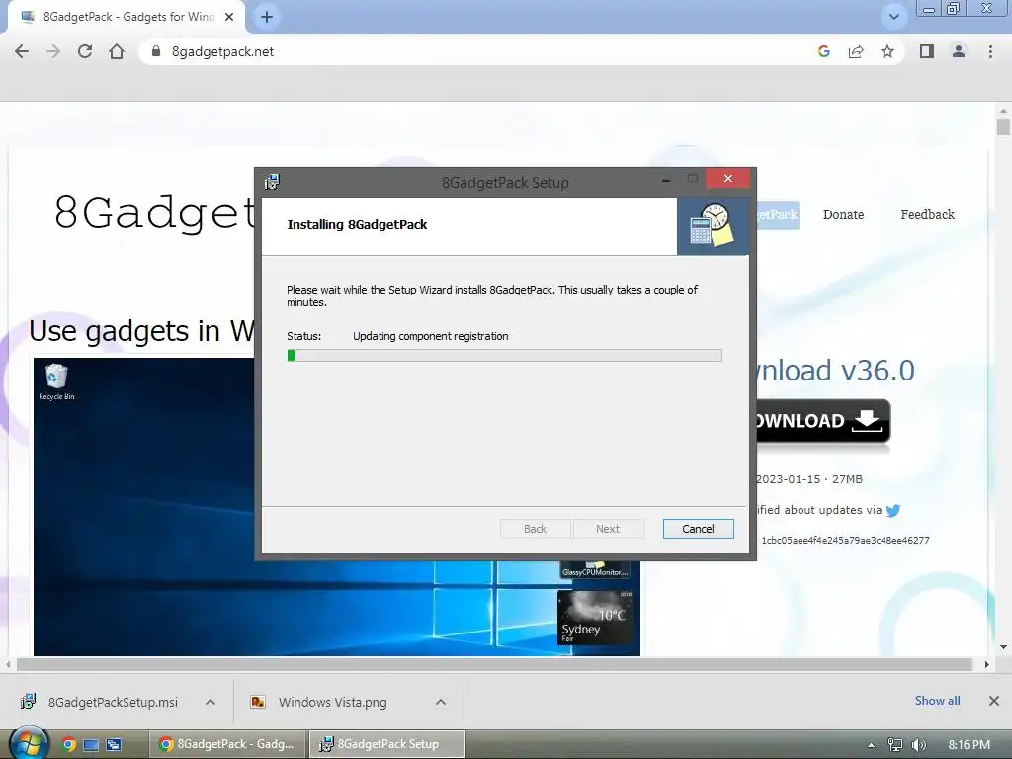
Task: Click the 8GadgetPack gadgets logo in setup header
Action: tap(713, 225)
